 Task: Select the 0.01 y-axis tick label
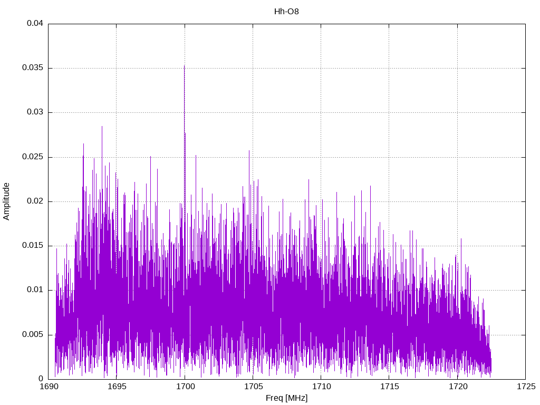(35, 290)
